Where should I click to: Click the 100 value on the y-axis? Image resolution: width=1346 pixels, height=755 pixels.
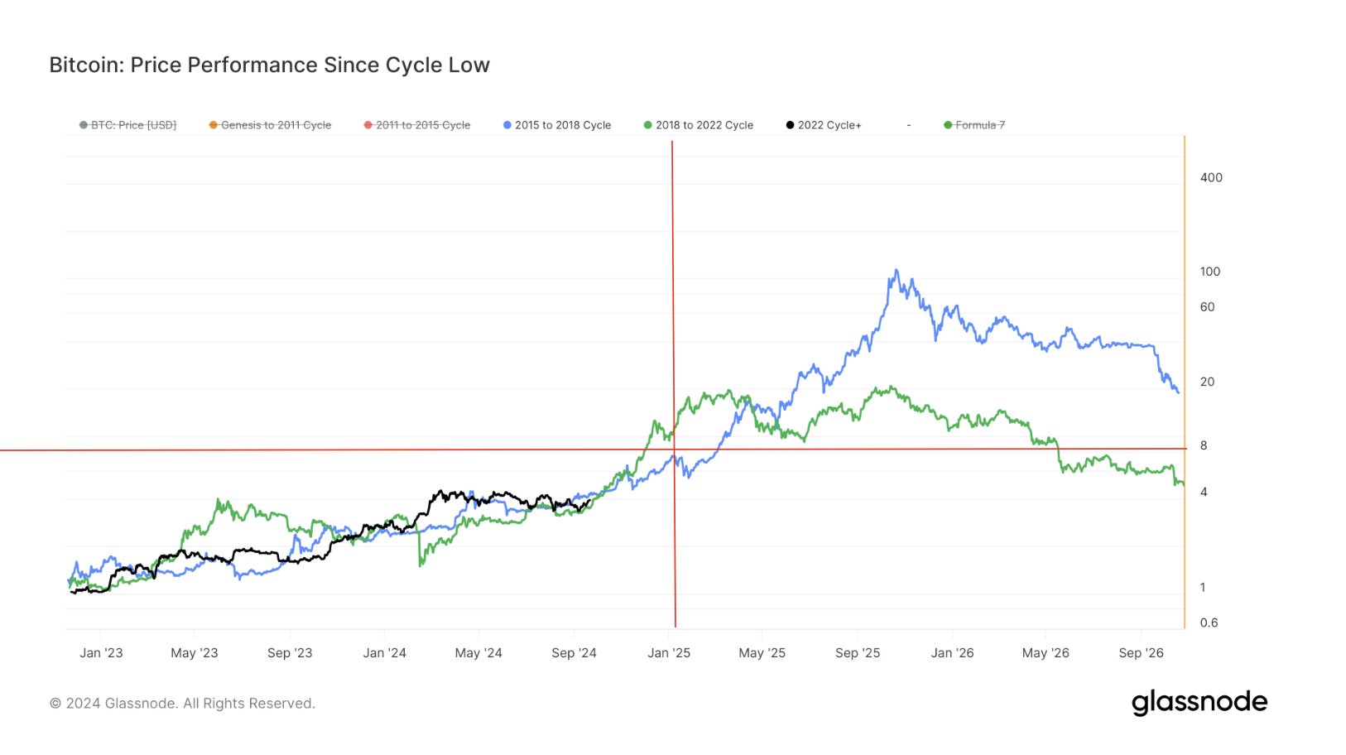(1210, 272)
